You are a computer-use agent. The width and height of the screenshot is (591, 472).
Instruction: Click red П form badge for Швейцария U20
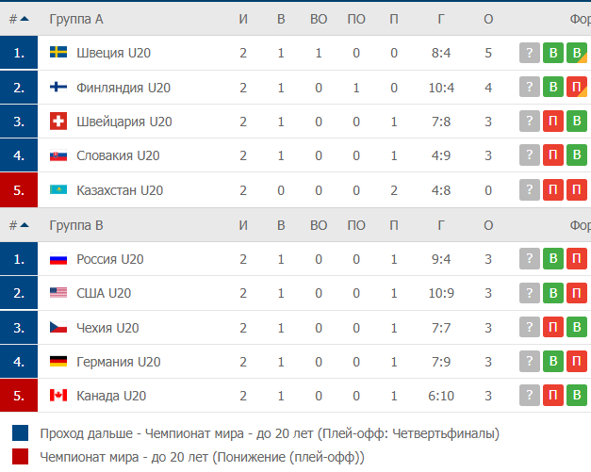click(x=553, y=121)
